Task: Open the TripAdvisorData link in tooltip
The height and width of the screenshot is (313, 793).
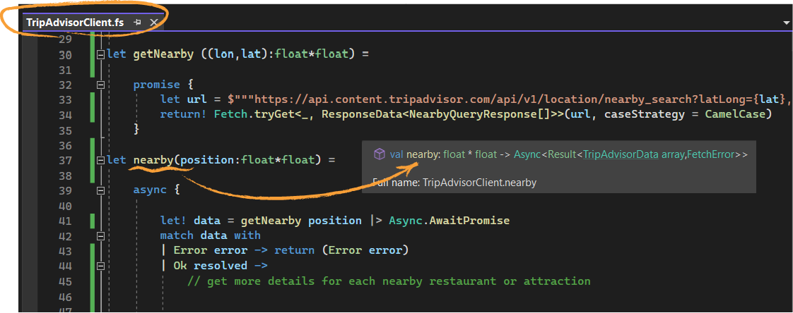Action: pyautogui.click(x=621, y=154)
